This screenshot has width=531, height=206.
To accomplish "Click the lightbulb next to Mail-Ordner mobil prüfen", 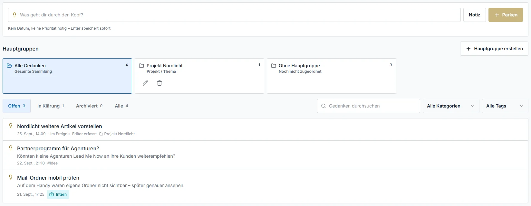I will [x=11, y=177].
